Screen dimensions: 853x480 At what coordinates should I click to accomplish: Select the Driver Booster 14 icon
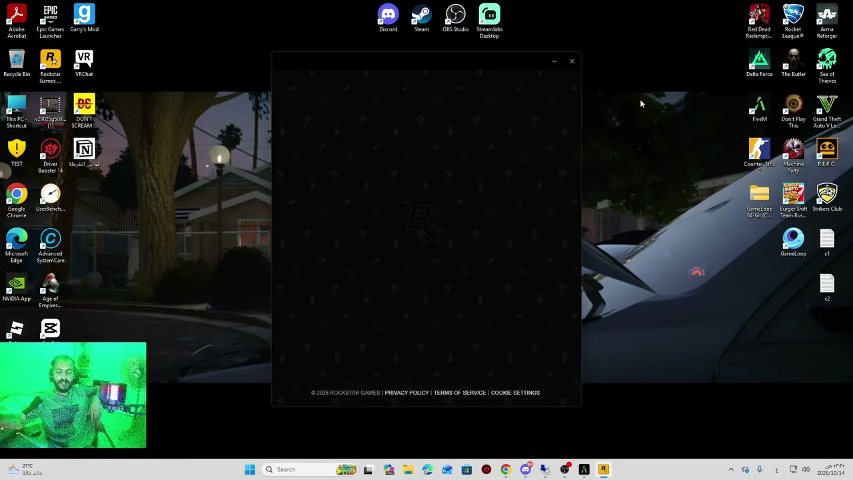pyautogui.click(x=50, y=157)
